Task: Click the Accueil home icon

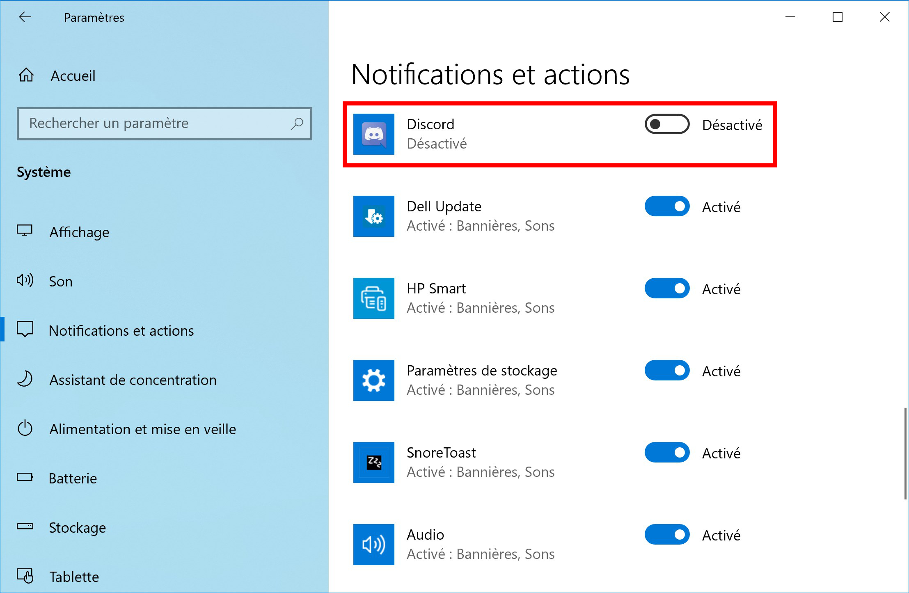Action: click(26, 75)
